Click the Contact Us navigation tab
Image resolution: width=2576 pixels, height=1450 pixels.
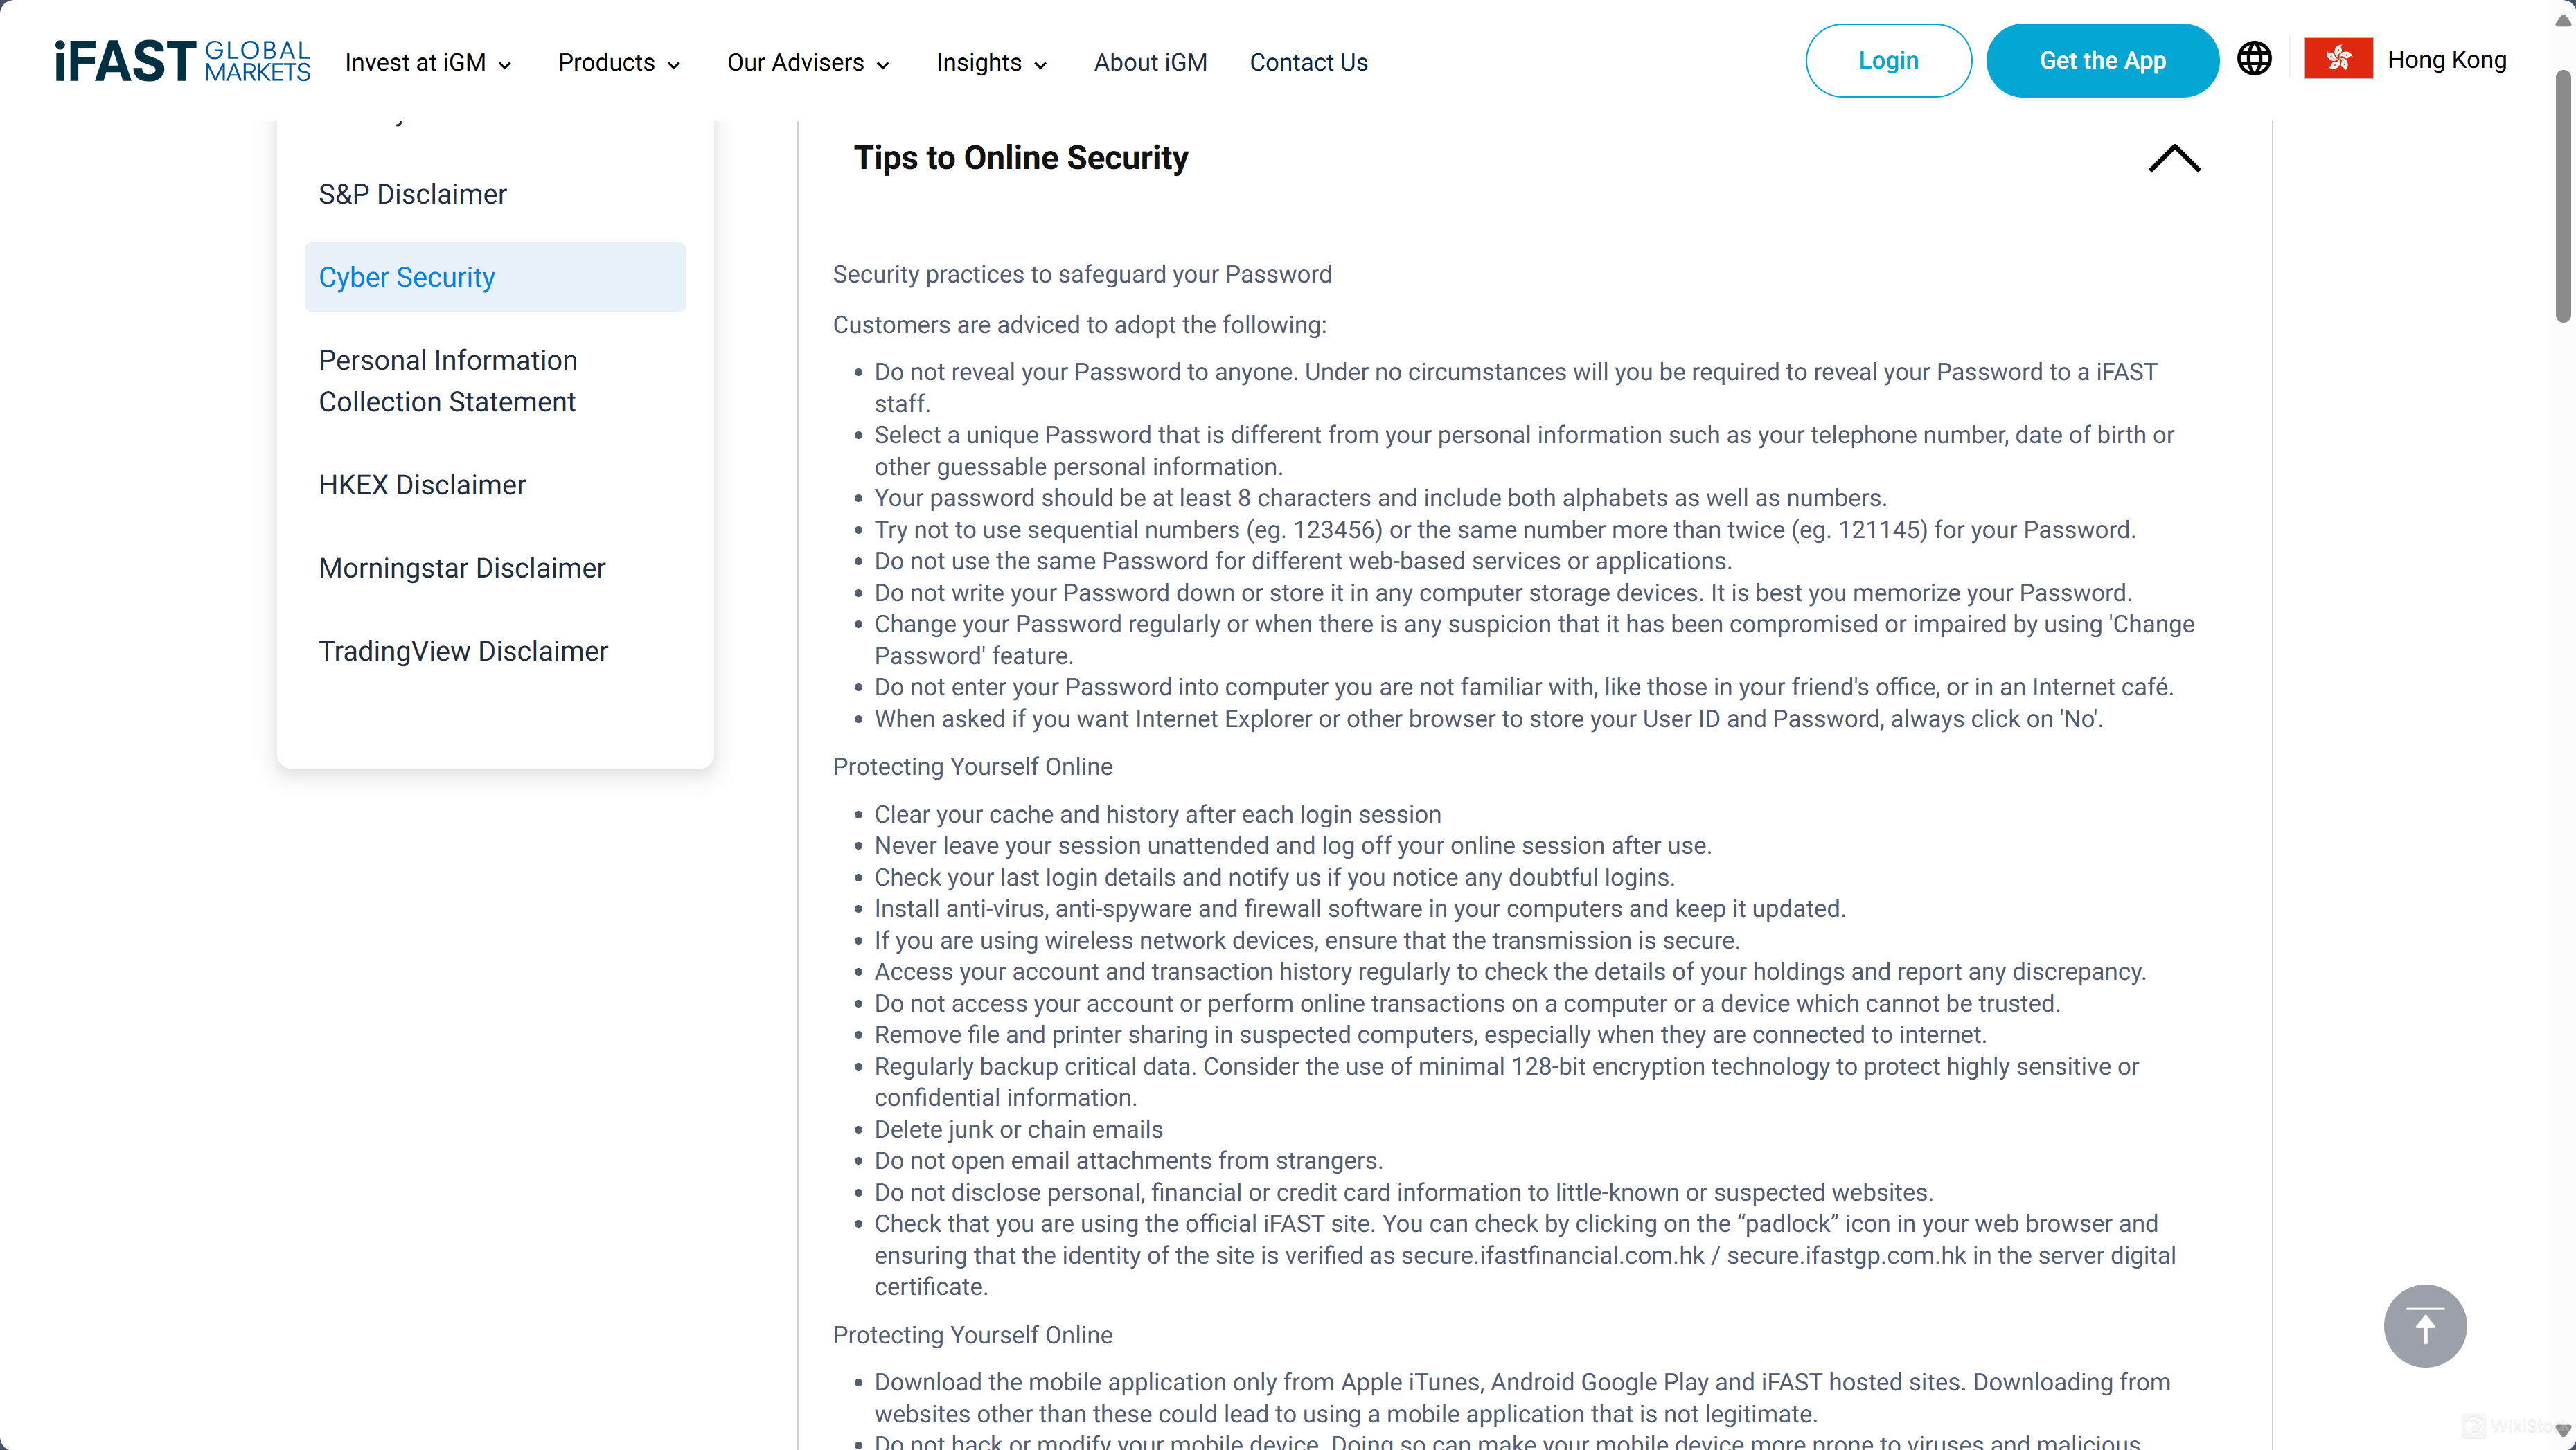point(1309,62)
